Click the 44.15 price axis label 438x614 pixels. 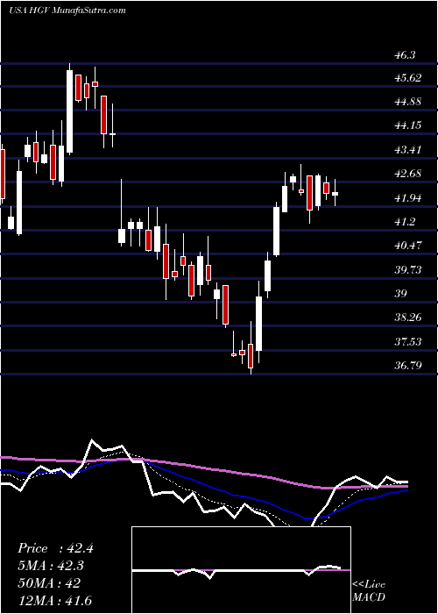coord(408,125)
